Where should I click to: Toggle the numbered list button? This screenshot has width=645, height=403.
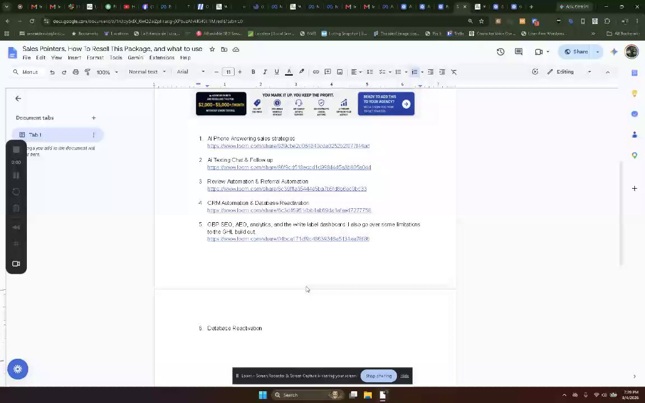[x=415, y=72]
